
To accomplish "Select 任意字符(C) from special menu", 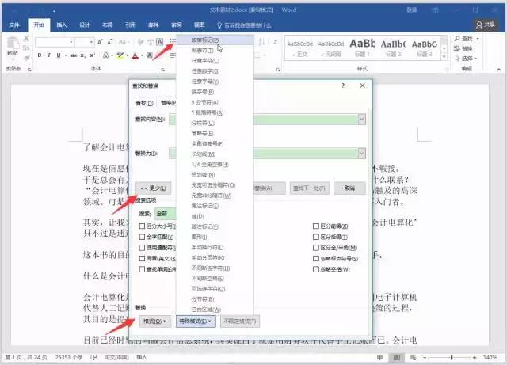I will [215, 61].
